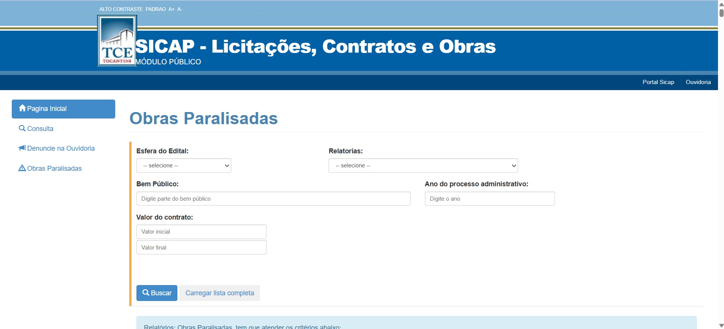Click the magnifier icon beside Consulta
This screenshot has height=329, width=724.
(x=22, y=128)
